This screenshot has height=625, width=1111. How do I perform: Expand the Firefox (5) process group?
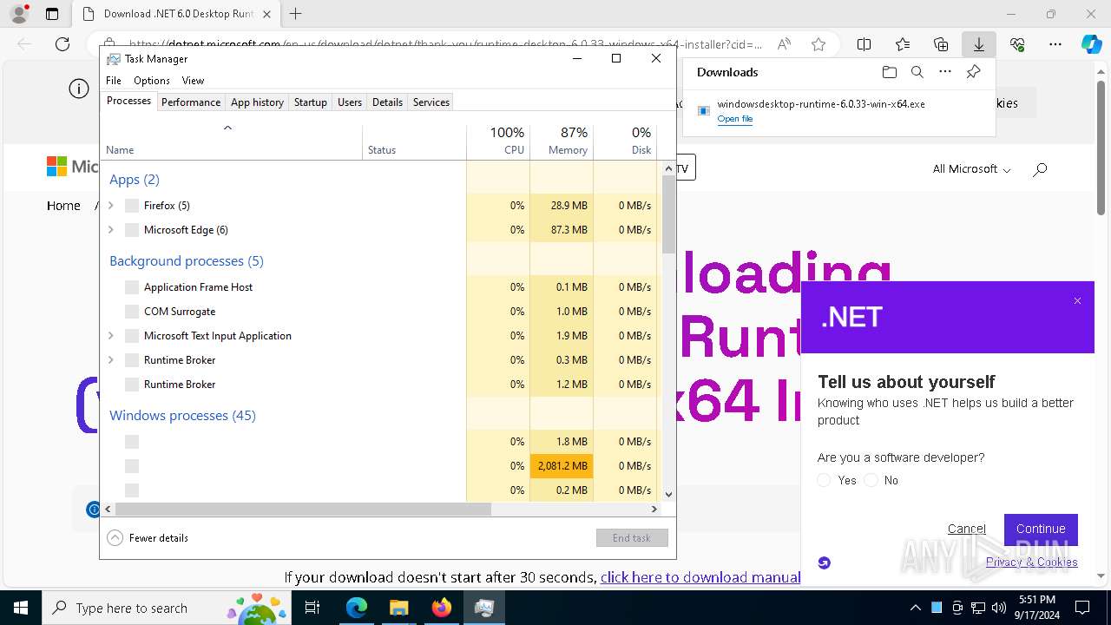(110, 206)
